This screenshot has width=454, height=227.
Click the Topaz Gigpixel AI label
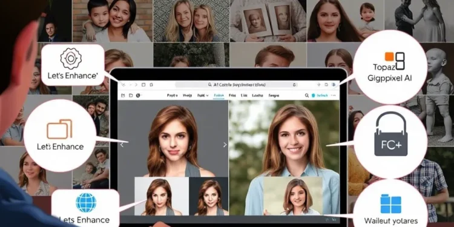tap(389, 73)
